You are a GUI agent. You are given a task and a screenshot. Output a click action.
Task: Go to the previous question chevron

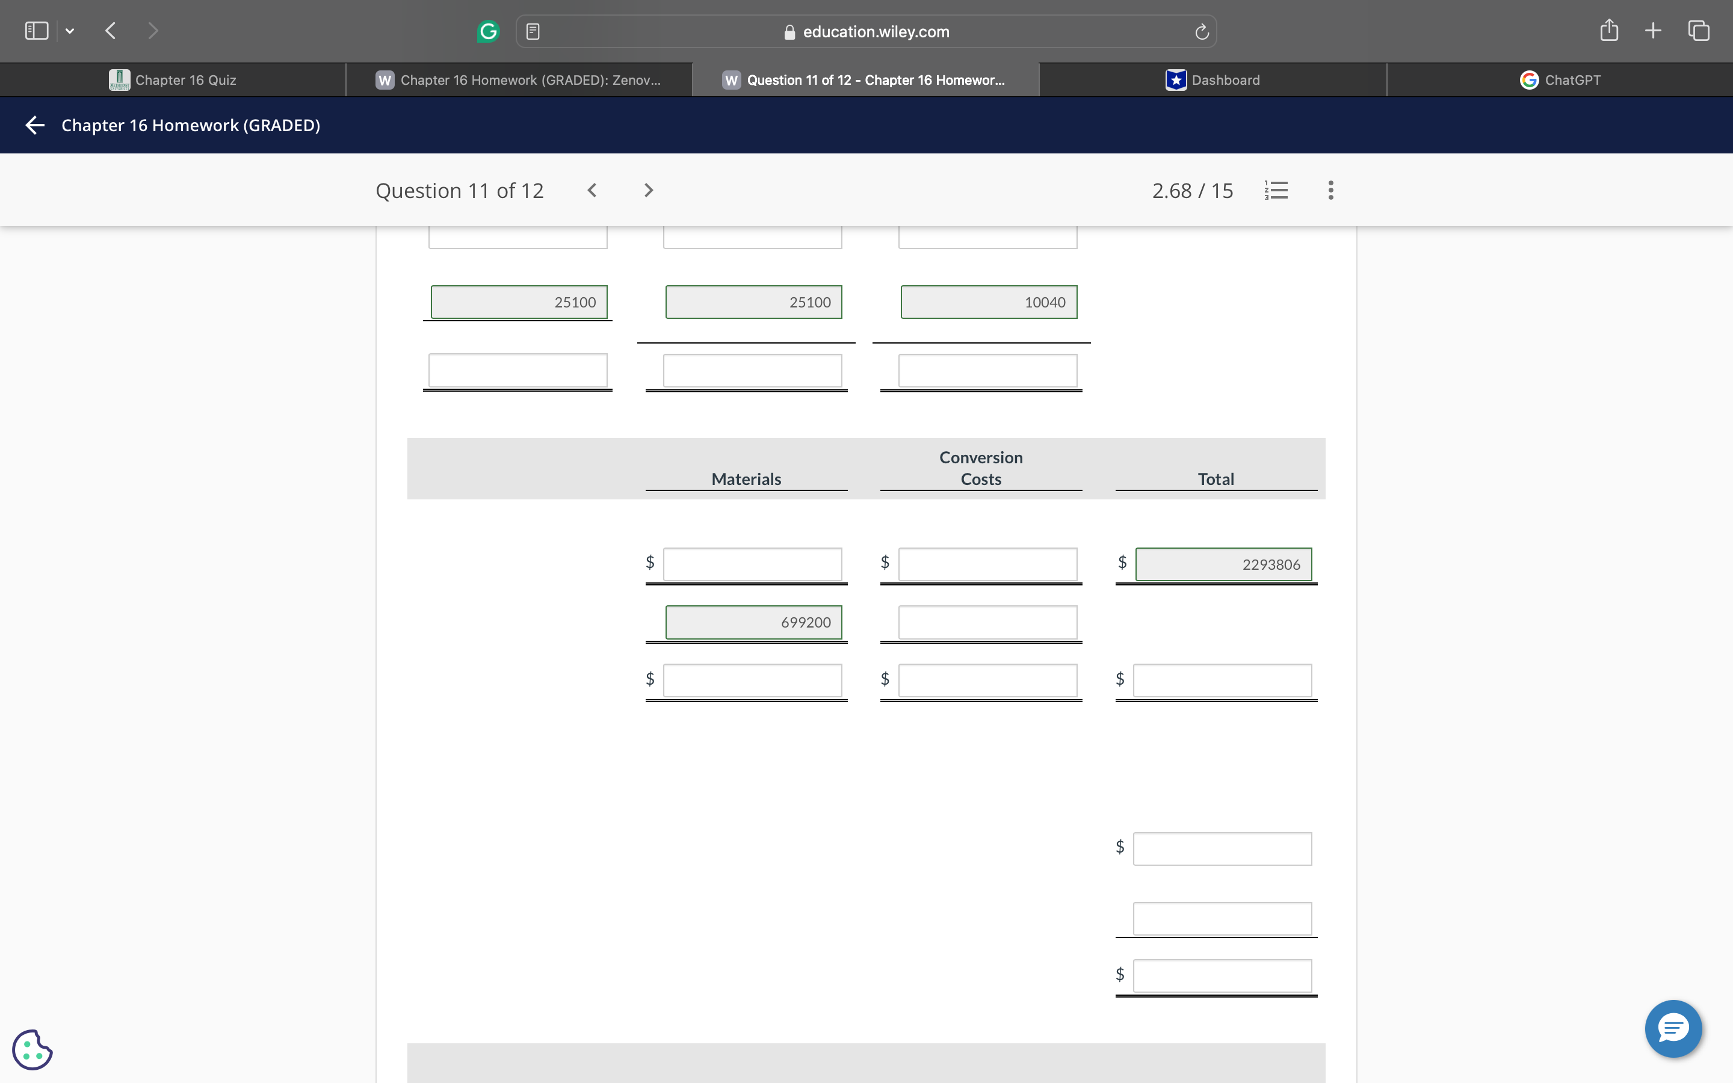pyautogui.click(x=592, y=190)
